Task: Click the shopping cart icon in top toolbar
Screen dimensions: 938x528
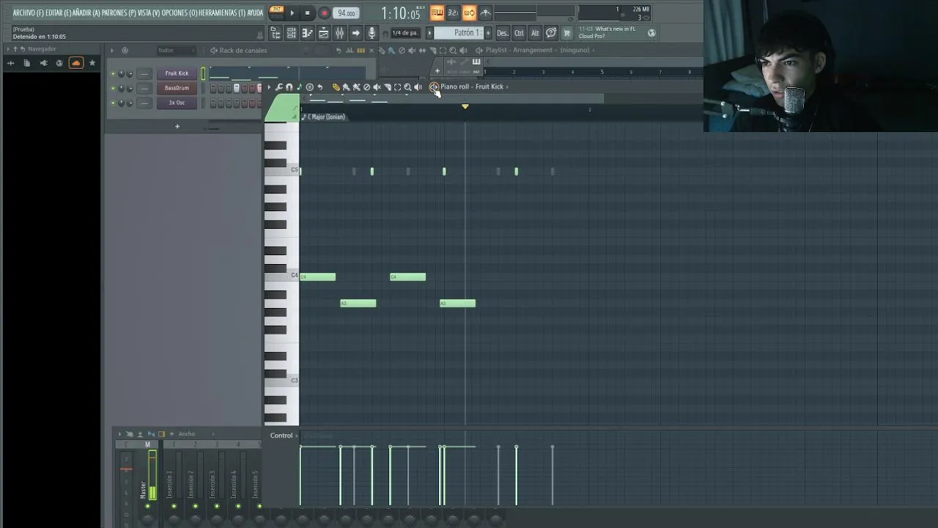Action: click(x=567, y=32)
